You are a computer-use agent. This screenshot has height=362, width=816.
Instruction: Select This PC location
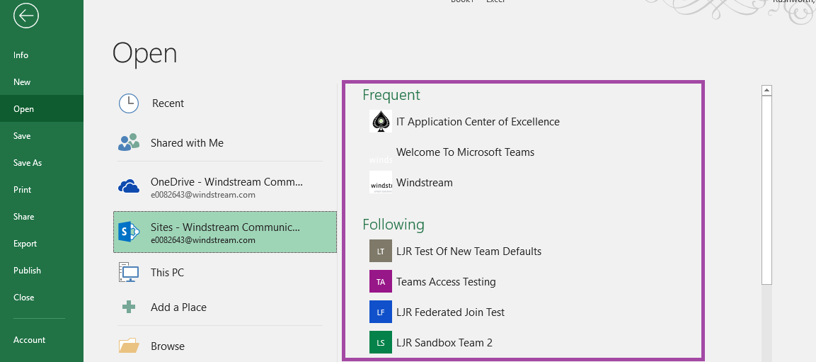[x=225, y=273]
